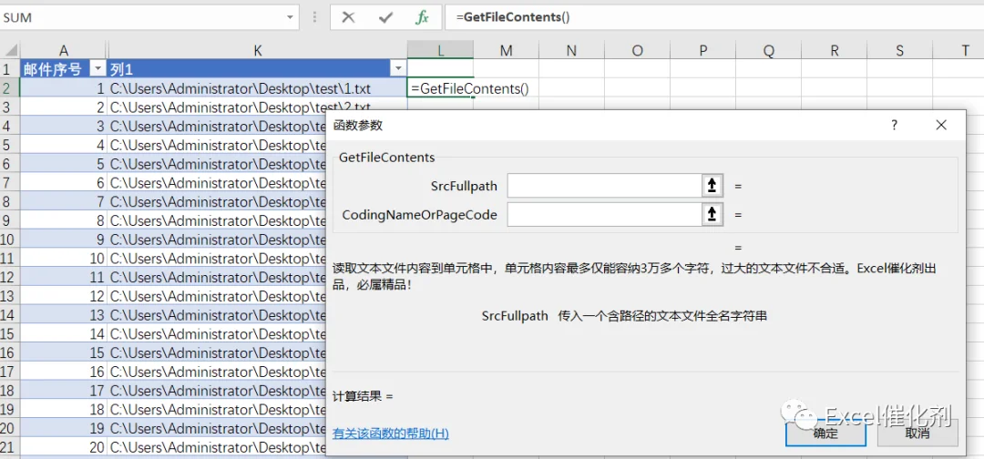The image size is (984, 459).
Task: Click cell L2 containing =GetFileContents()
Action: 441,88
